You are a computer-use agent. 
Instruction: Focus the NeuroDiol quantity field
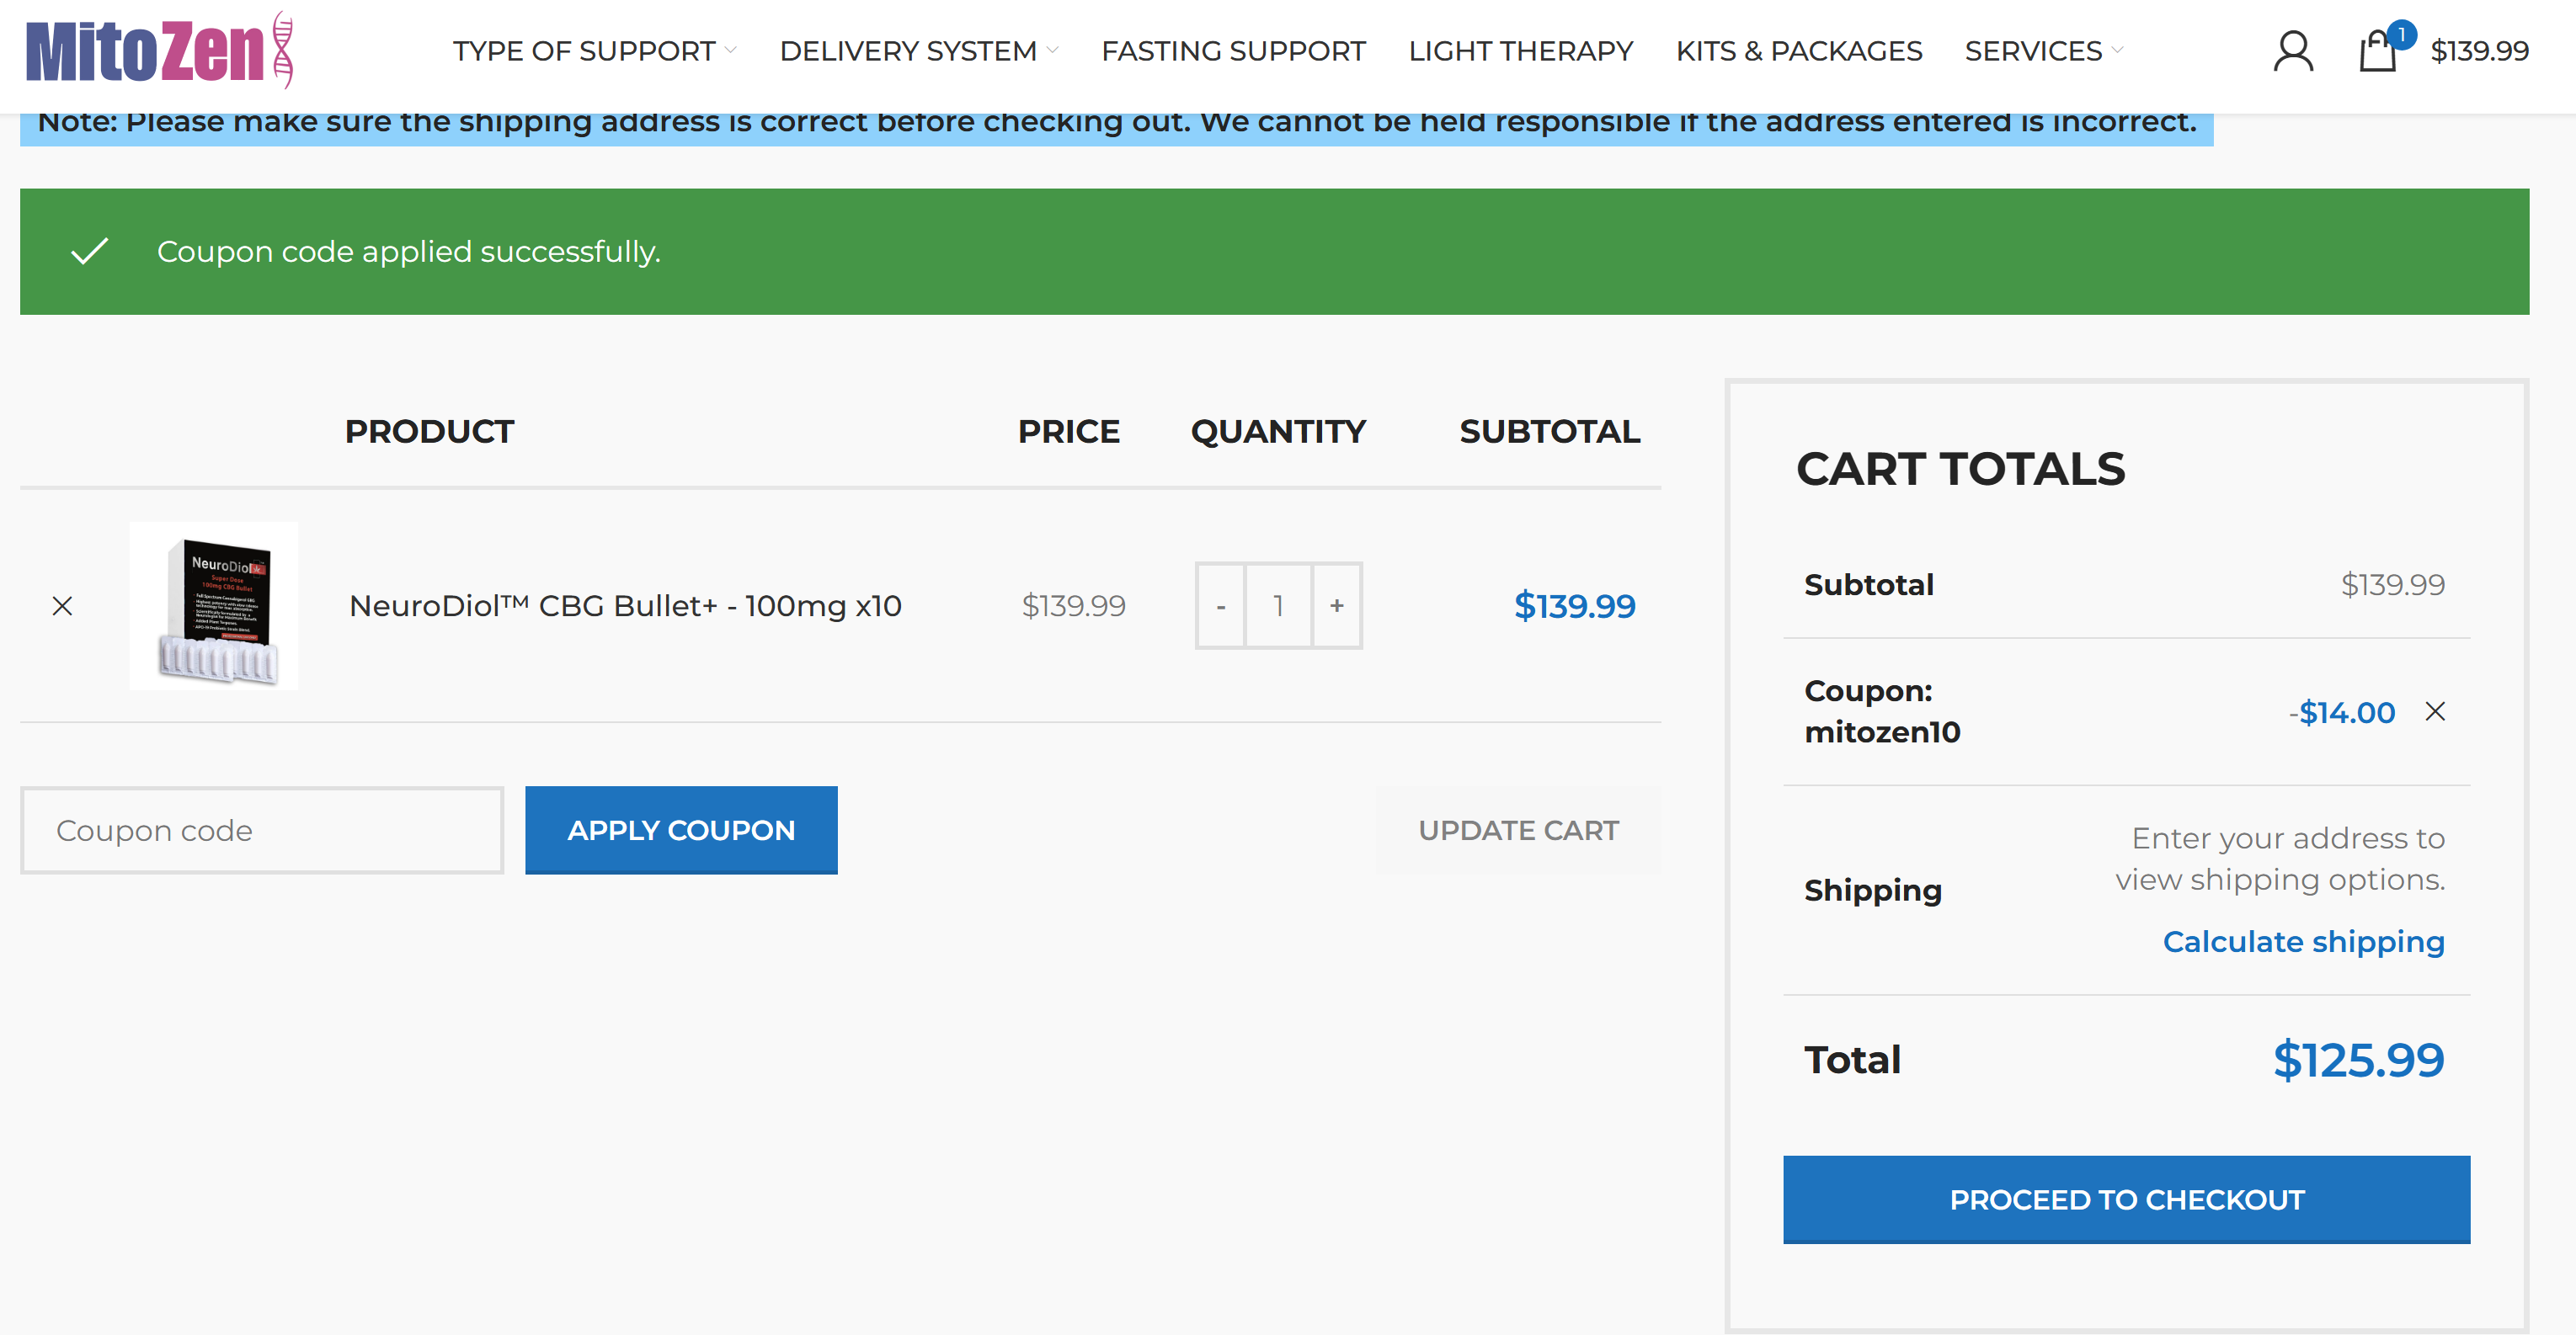(x=1278, y=605)
